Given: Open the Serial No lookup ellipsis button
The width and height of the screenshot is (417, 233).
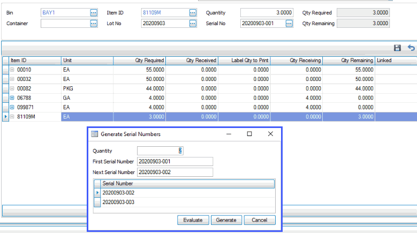Looking at the screenshot, I should [289, 24].
